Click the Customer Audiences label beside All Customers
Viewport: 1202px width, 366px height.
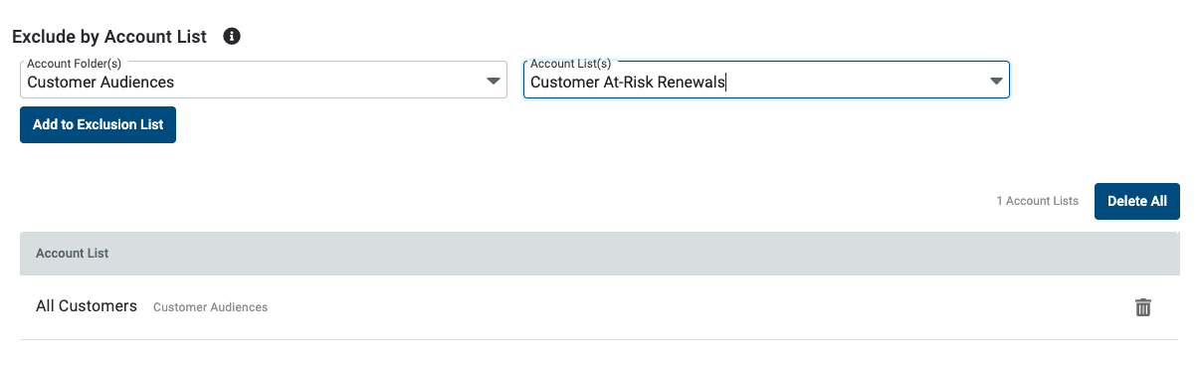[x=210, y=307]
